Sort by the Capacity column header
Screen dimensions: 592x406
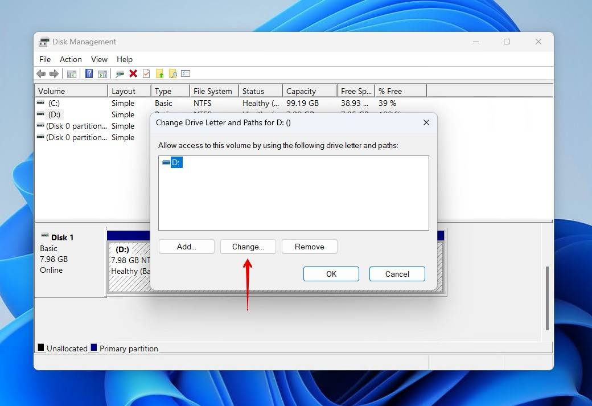[310, 91]
